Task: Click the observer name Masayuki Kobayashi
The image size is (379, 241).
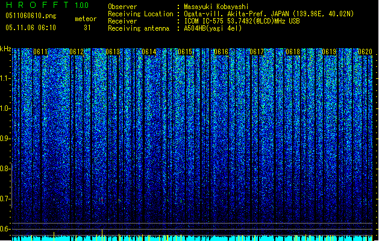Action: point(216,7)
